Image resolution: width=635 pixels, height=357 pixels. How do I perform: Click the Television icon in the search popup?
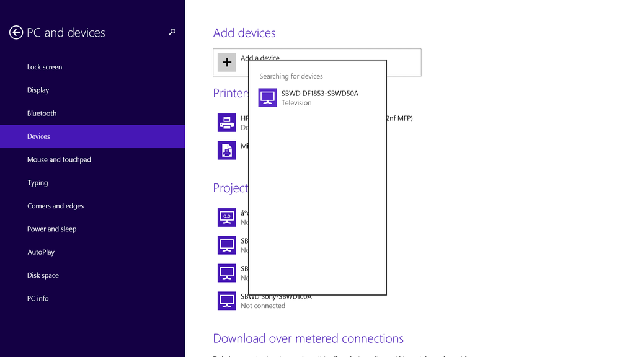pos(267,97)
